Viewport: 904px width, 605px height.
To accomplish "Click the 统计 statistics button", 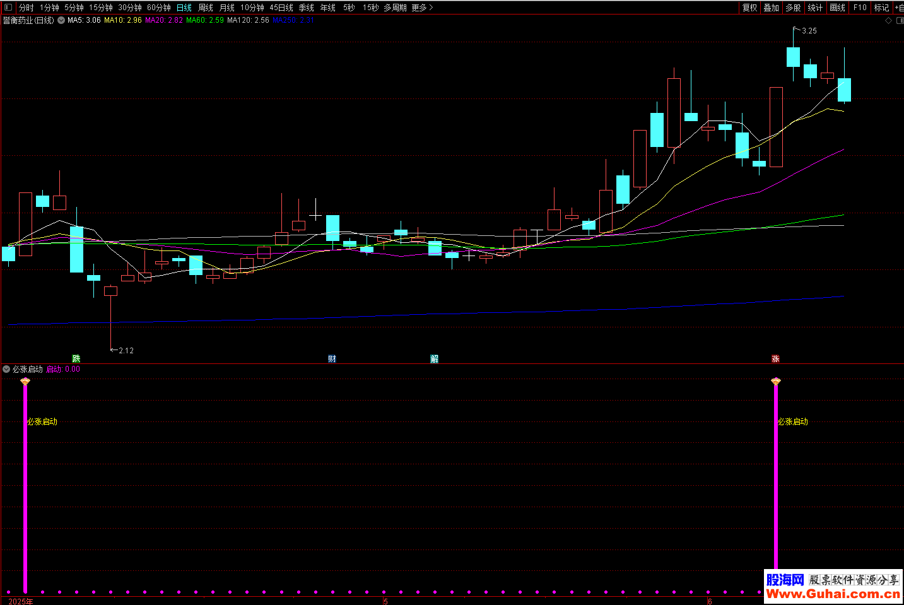I will 815,8.
